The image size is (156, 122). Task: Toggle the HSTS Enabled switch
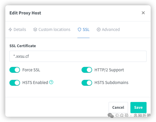click(15, 83)
